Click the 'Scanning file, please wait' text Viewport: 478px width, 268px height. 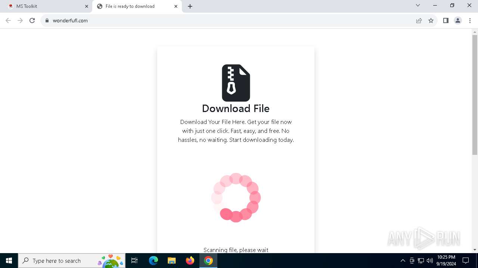[236, 250]
